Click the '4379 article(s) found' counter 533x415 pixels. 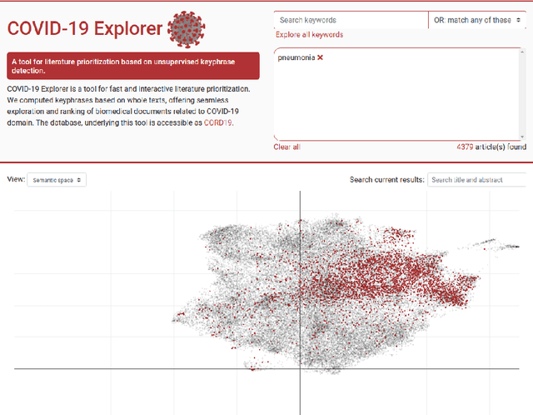(491, 147)
